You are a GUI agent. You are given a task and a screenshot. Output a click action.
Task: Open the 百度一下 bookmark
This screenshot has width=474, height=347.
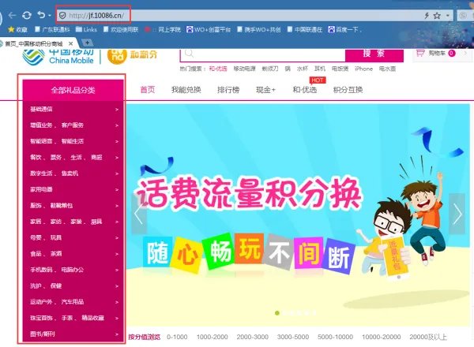344,29
